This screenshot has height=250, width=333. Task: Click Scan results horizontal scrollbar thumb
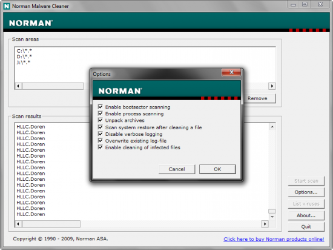point(51,224)
